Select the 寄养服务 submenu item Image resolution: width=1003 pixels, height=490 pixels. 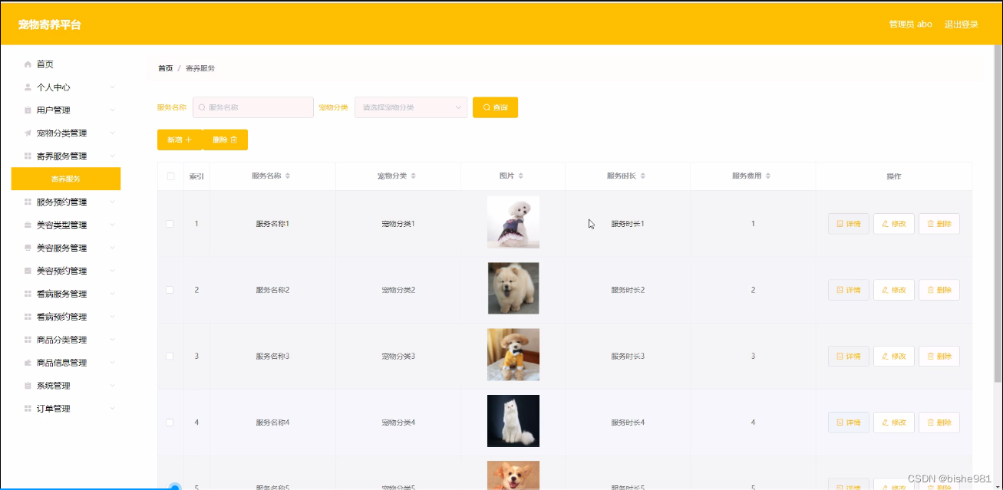point(65,178)
